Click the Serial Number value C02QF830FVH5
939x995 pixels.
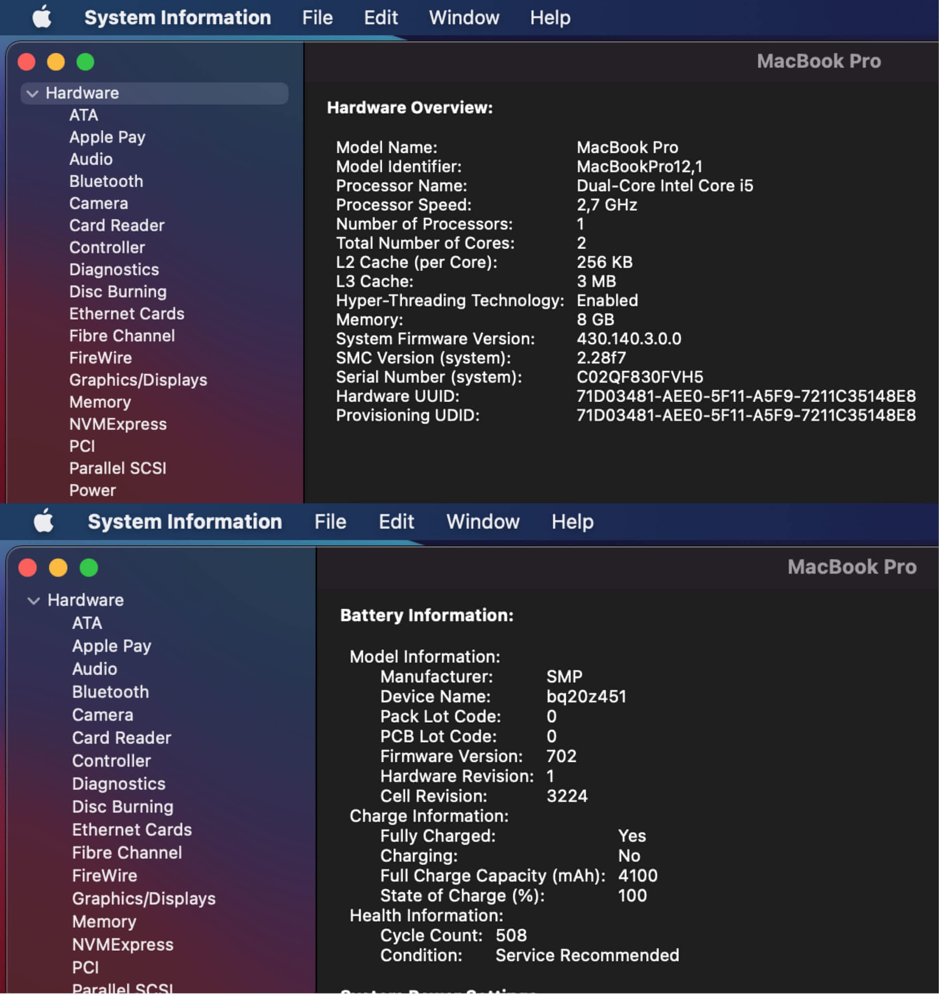coord(640,377)
